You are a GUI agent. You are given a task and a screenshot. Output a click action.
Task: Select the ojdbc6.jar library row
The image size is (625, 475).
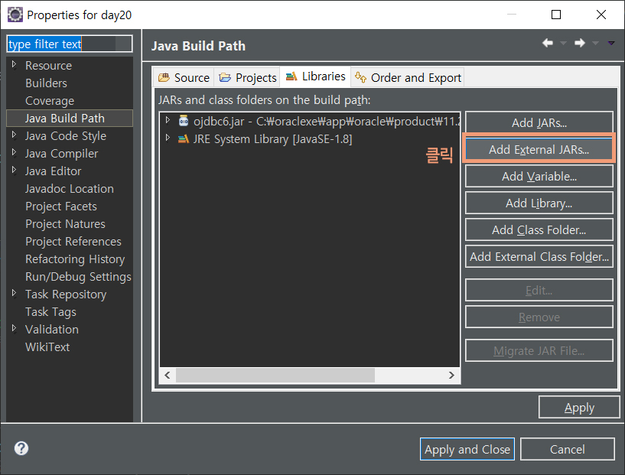coord(310,121)
